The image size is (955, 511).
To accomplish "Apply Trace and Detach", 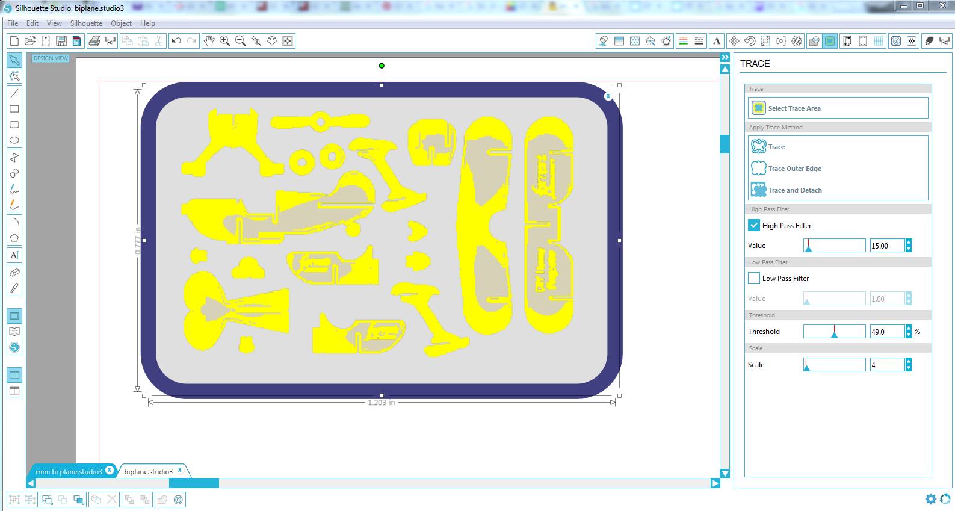I will 787,190.
